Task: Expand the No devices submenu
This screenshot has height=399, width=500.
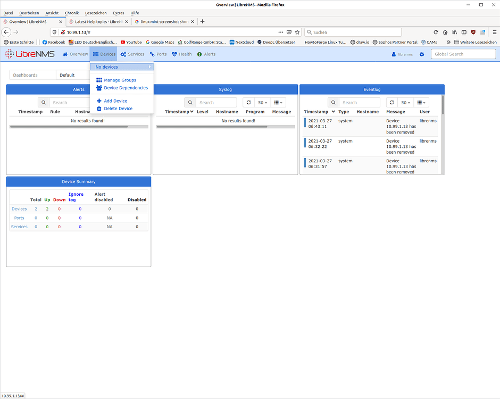Action: click(x=121, y=66)
